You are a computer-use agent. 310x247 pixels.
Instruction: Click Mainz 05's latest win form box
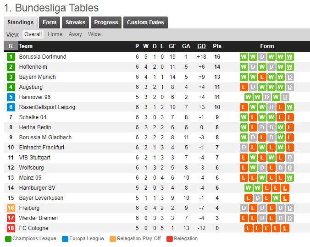tap(290, 178)
